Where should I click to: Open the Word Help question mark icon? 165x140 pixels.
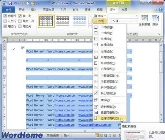[160, 9]
